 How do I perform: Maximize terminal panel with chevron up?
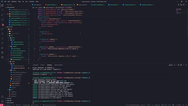183,65
